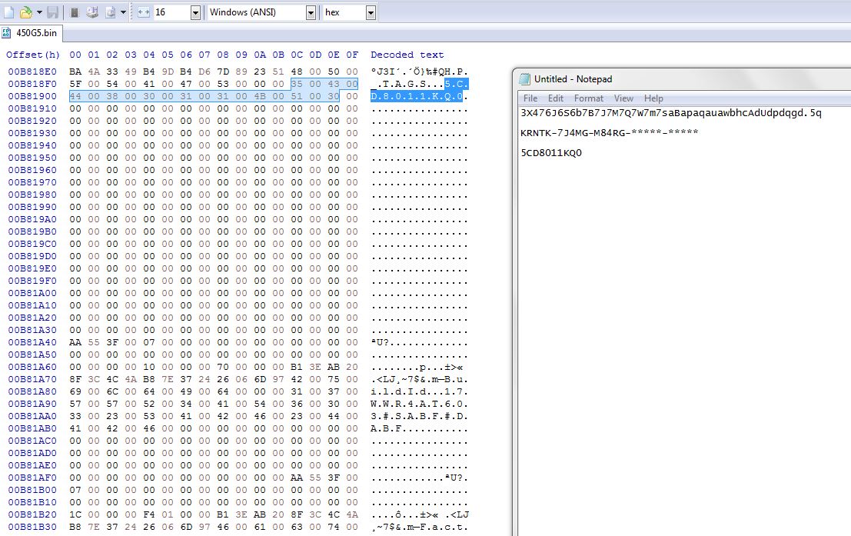
Task: Click byte AA at start of row 00B81A40
Action: coord(75,342)
